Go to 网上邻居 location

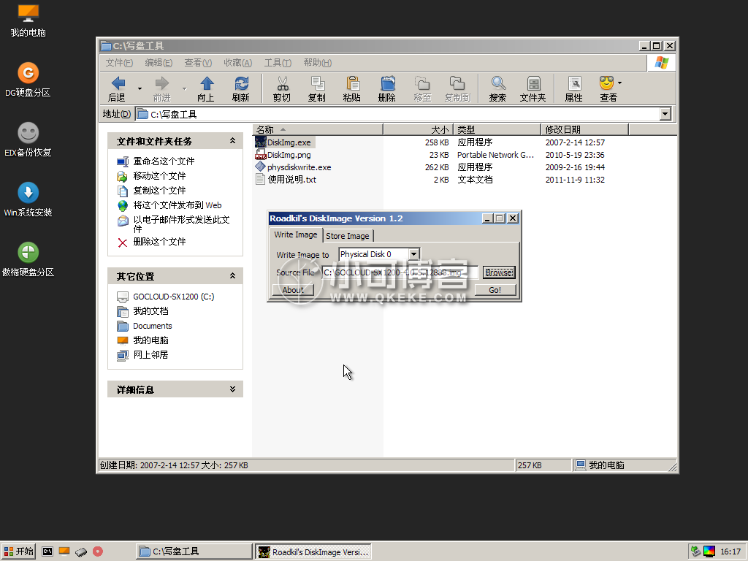pyautogui.click(x=150, y=355)
